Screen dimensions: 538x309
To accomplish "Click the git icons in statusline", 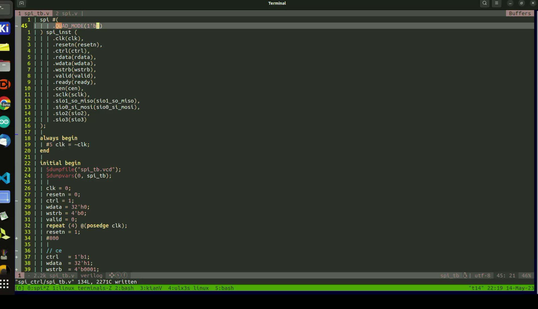I will click(x=118, y=275).
